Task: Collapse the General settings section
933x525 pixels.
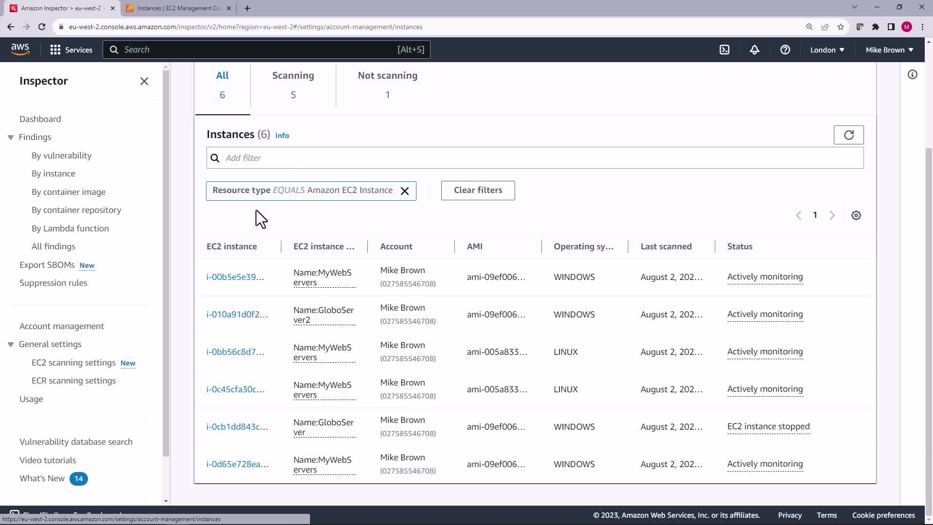Action: click(x=11, y=345)
